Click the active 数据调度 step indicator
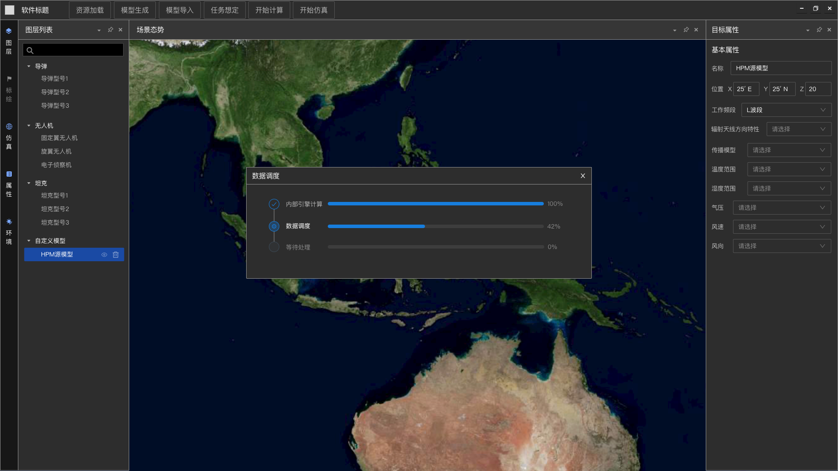Screen dimensions: 838x471 [274, 226]
